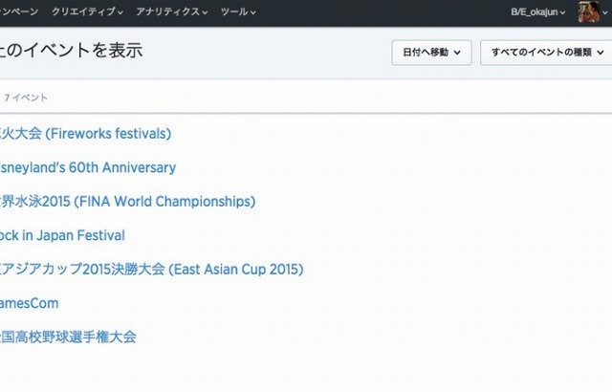Image resolution: width=612 pixels, height=392 pixels.
Task: Open FINA World Championships event link
Action: (127, 202)
